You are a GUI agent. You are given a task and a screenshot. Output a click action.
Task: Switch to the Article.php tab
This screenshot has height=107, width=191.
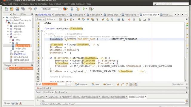130,15
